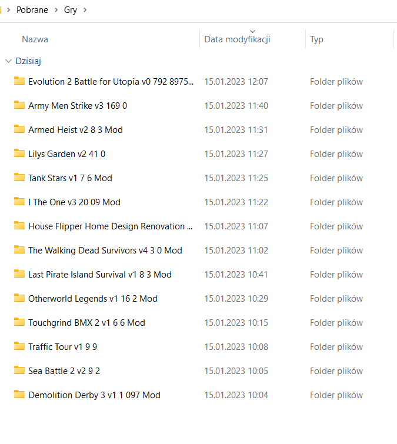Click the Last Pirate Island Survival folder icon
This screenshot has width=397, height=444.
click(x=19, y=273)
